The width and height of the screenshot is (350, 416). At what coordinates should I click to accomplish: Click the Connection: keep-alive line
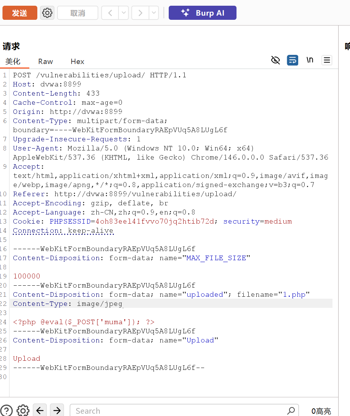63,230
